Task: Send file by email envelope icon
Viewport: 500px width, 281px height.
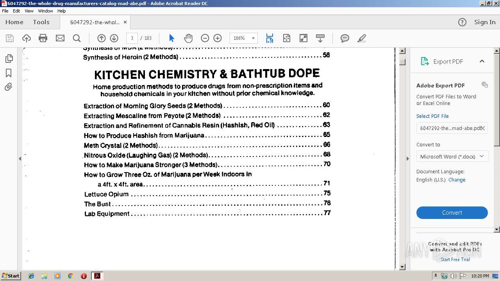Action: point(60,38)
